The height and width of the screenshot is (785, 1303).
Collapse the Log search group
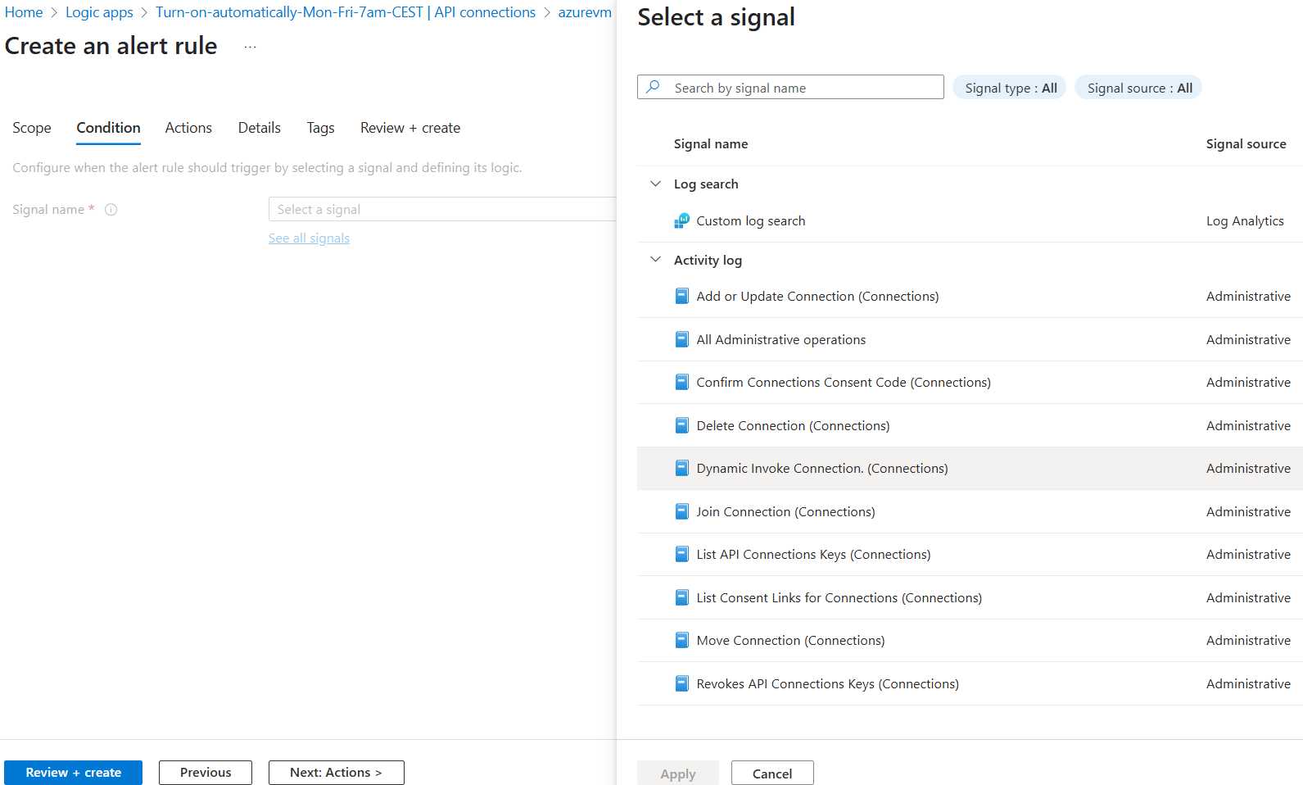pos(655,184)
